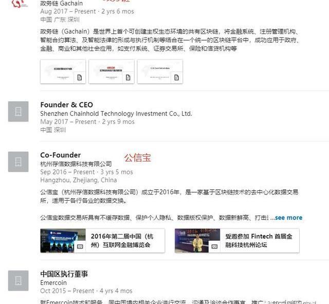Open Emercoin company name link
329x304 pixels.
click(53, 282)
